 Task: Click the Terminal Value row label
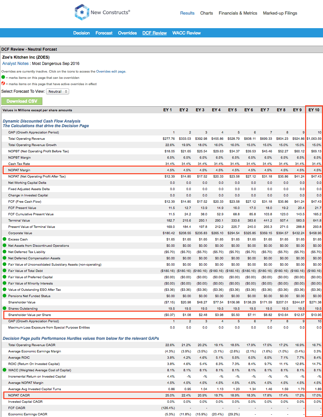pyautogui.click(x=19, y=220)
